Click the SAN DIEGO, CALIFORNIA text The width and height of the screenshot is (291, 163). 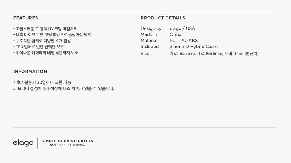pos(68,145)
